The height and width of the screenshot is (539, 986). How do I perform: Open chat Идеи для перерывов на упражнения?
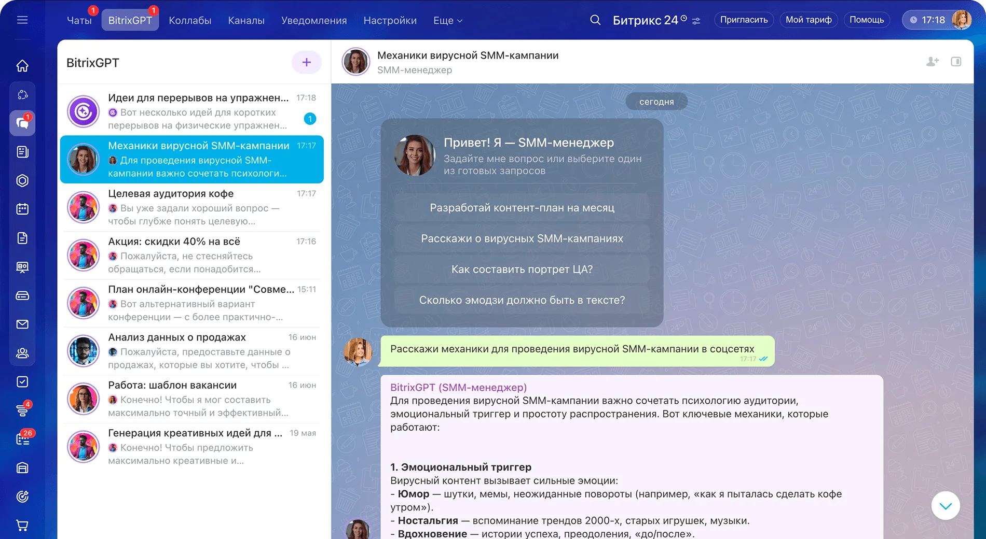click(192, 111)
